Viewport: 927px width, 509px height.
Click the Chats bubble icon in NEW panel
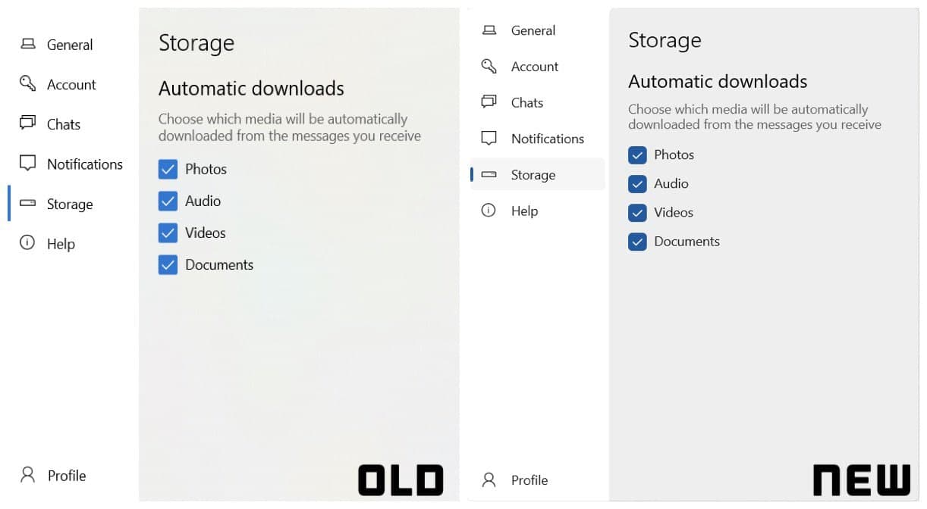click(489, 102)
